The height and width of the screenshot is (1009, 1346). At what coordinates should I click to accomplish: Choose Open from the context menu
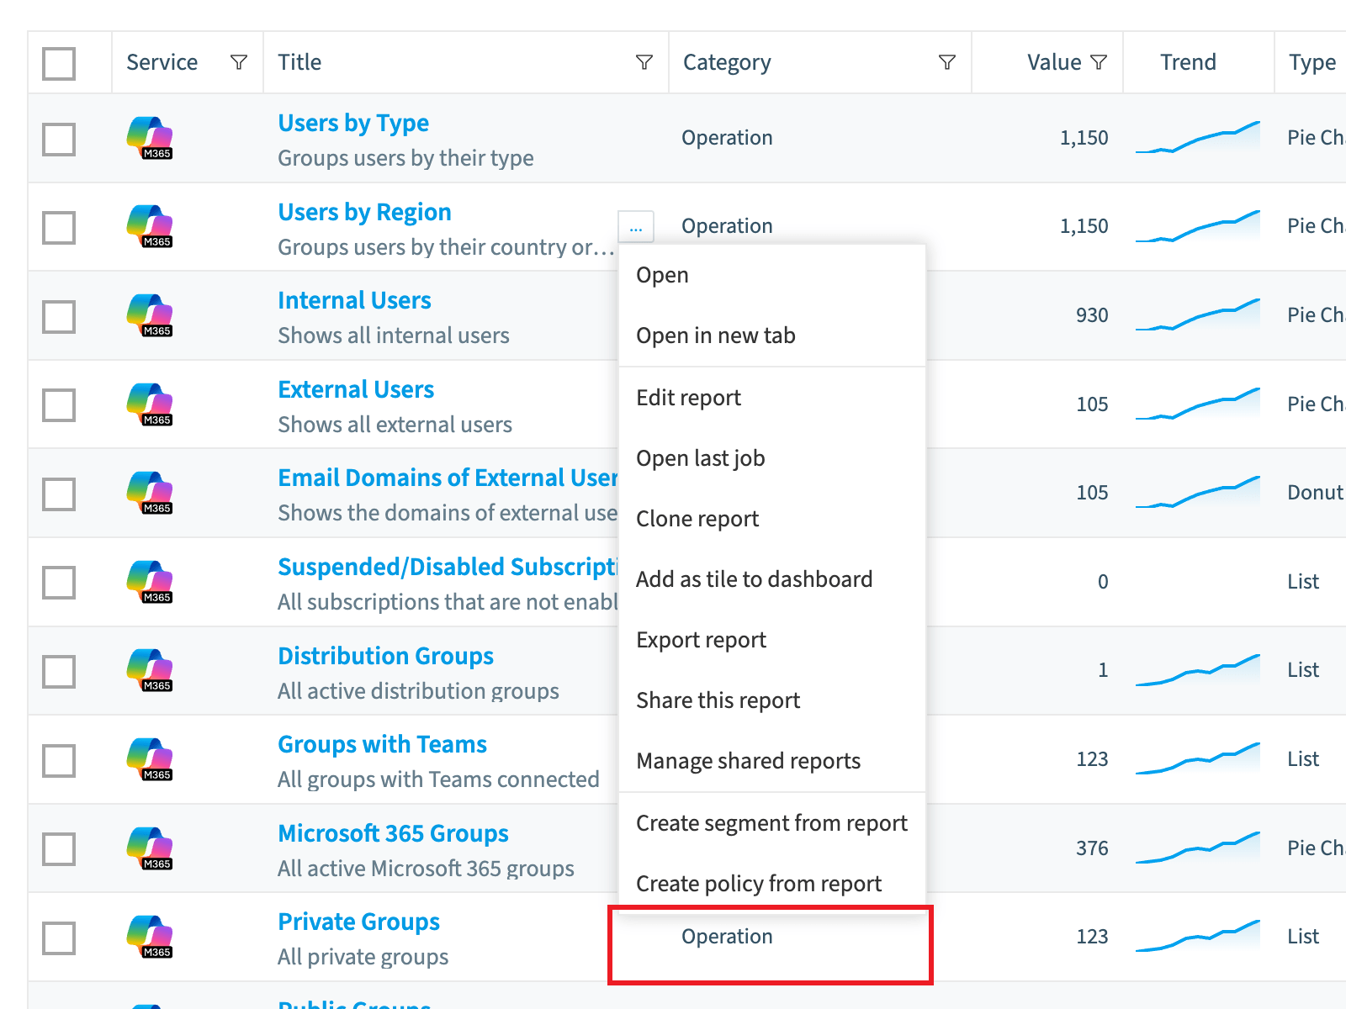point(772,275)
